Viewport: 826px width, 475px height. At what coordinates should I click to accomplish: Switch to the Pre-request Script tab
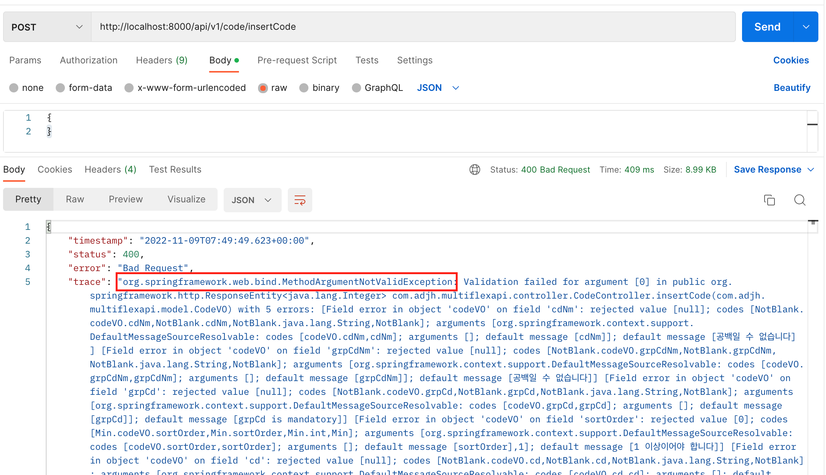[297, 60]
